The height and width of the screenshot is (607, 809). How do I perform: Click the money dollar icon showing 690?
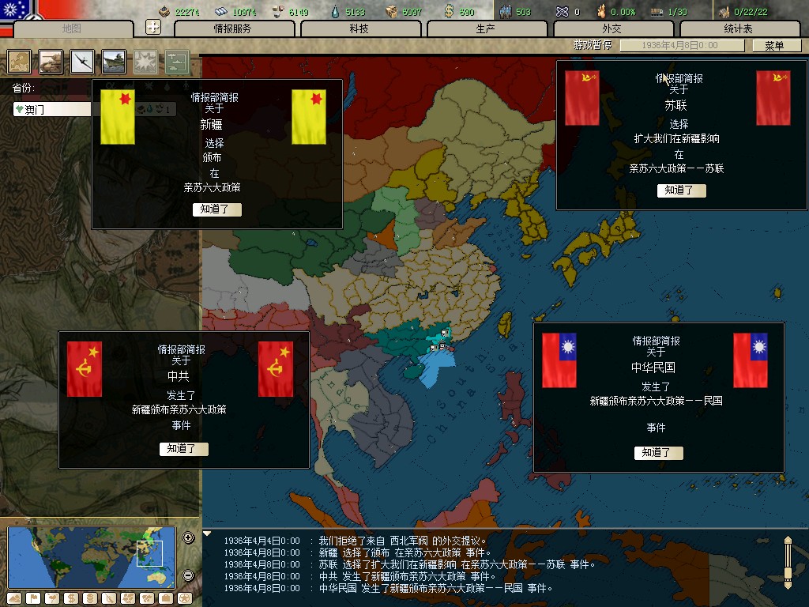point(450,11)
